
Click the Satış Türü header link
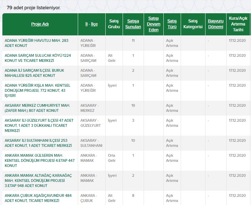(172, 24)
